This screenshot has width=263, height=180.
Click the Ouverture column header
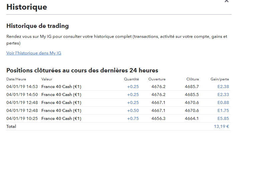pyautogui.click(x=157, y=79)
